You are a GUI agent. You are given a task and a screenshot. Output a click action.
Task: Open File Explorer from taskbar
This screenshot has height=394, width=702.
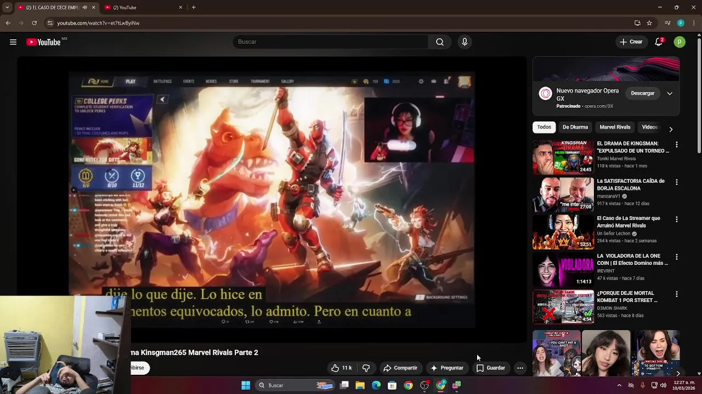tap(360, 385)
